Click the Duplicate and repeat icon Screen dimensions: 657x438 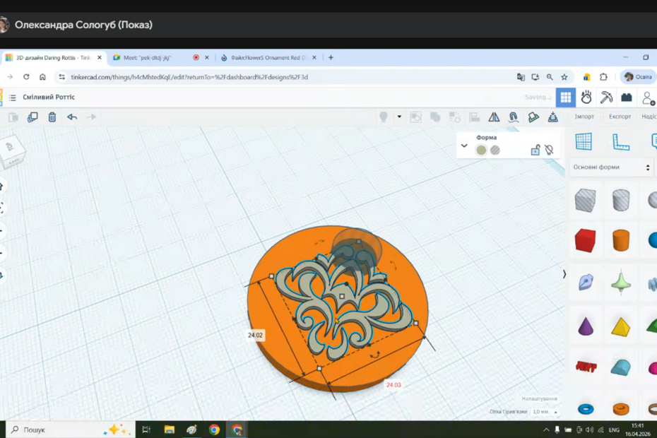click(32, 117)
